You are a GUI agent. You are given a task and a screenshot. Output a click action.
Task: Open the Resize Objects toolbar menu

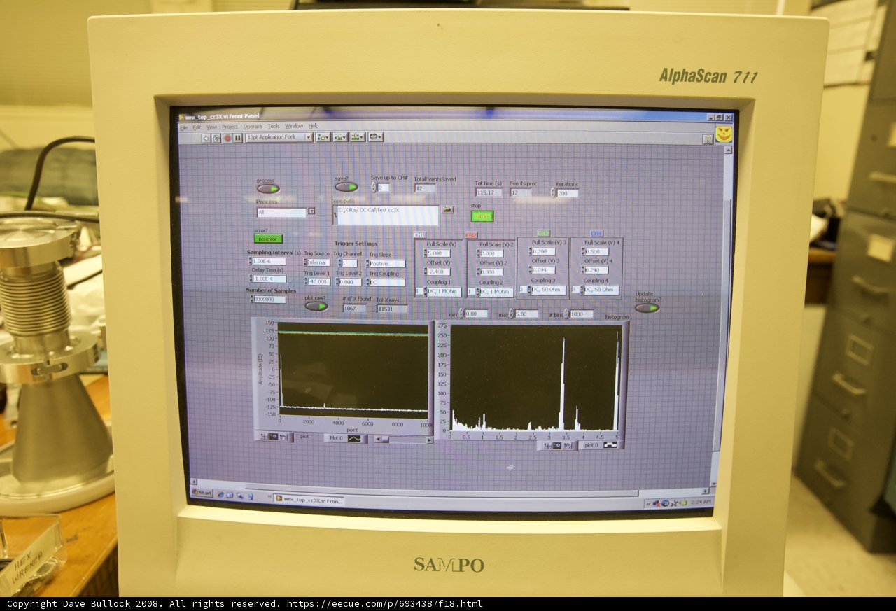tap(358, 137)
